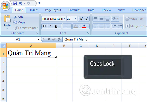Viewport: 147px width, 102px height.
Task: Toggle Underline formatting
Action: point(56,26)
